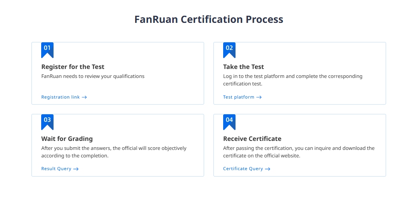
Task: Go to the Test platform link
Action: pyautogui.click(x=239, y=97)
